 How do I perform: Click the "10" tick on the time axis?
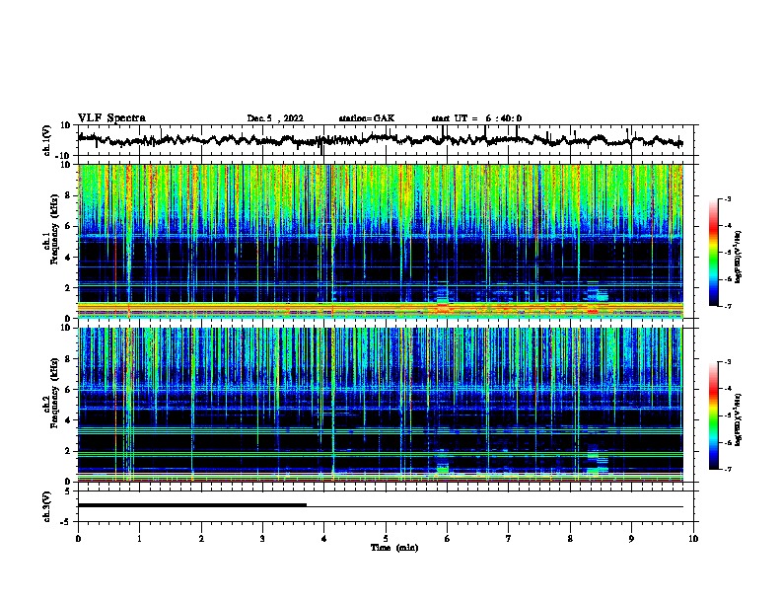[x=693, y=539]
